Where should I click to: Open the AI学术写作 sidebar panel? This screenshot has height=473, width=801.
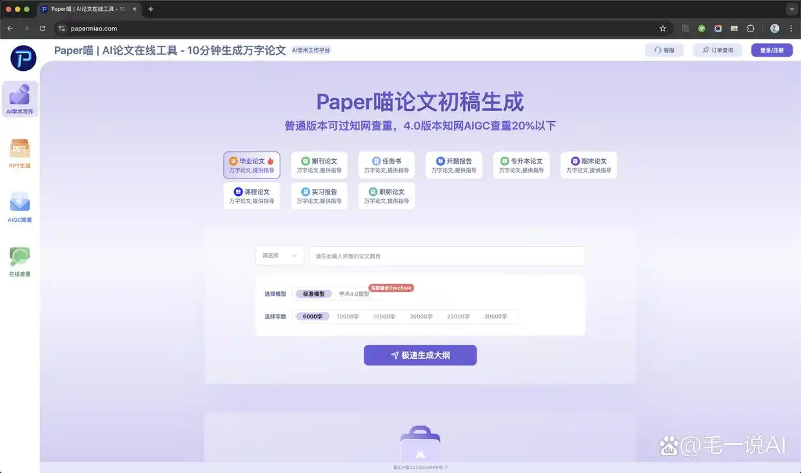coord(19,98)
